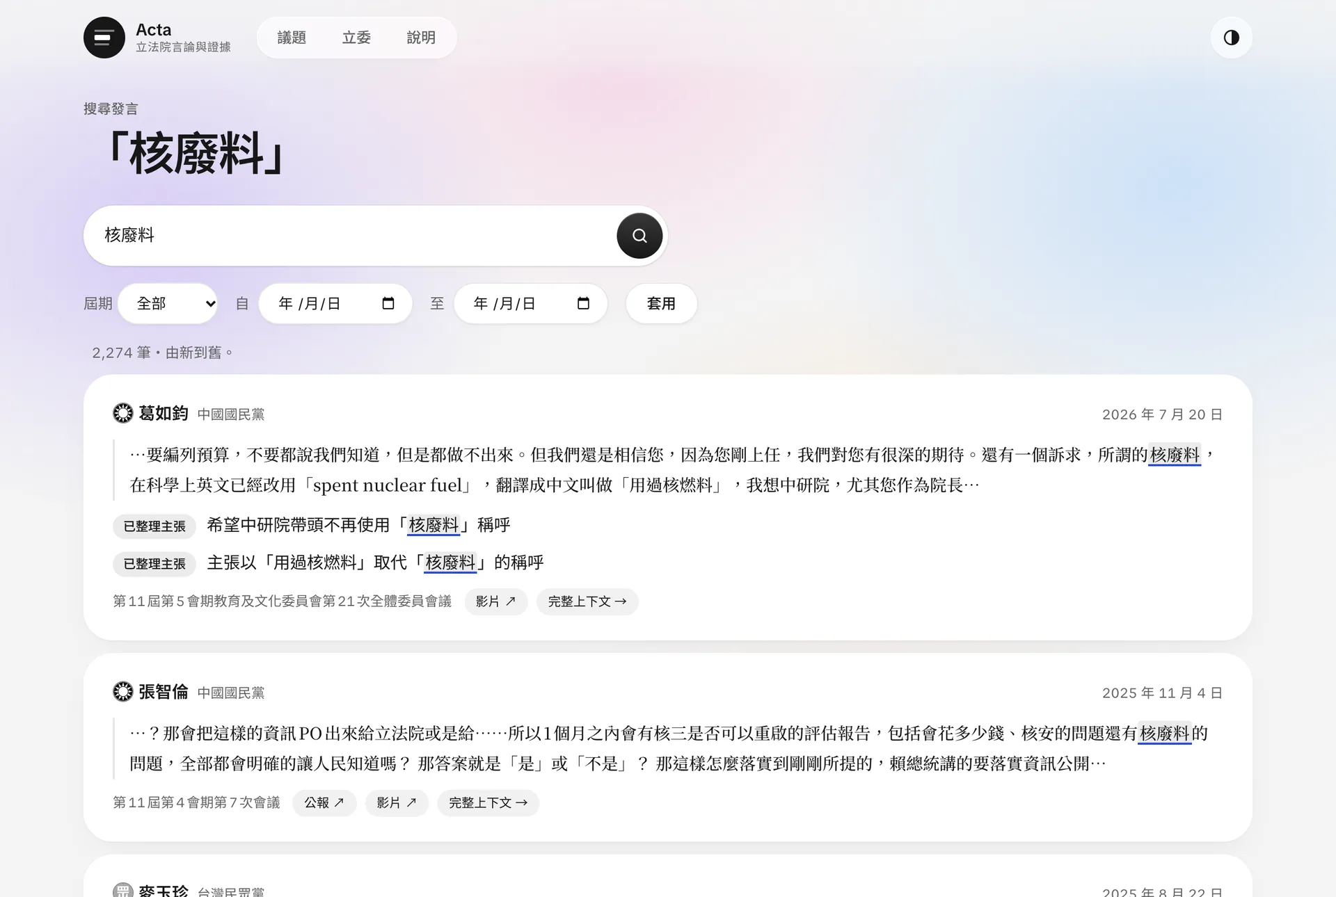
Task: Click claim 希望中研院帶頭不再使用「核廢料」稱呼
Action: [359, 525]
